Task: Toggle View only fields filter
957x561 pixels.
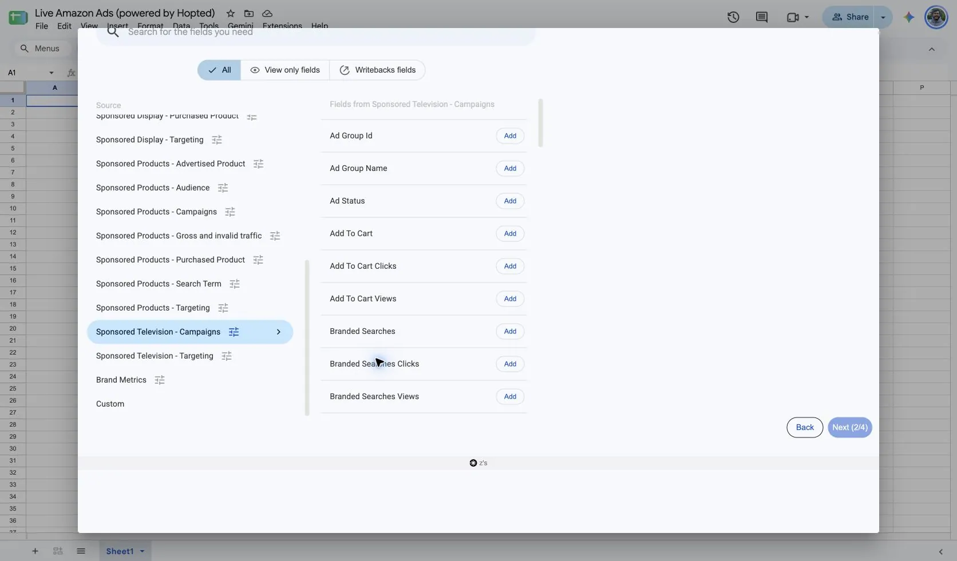Action: [x=285, y=70]
